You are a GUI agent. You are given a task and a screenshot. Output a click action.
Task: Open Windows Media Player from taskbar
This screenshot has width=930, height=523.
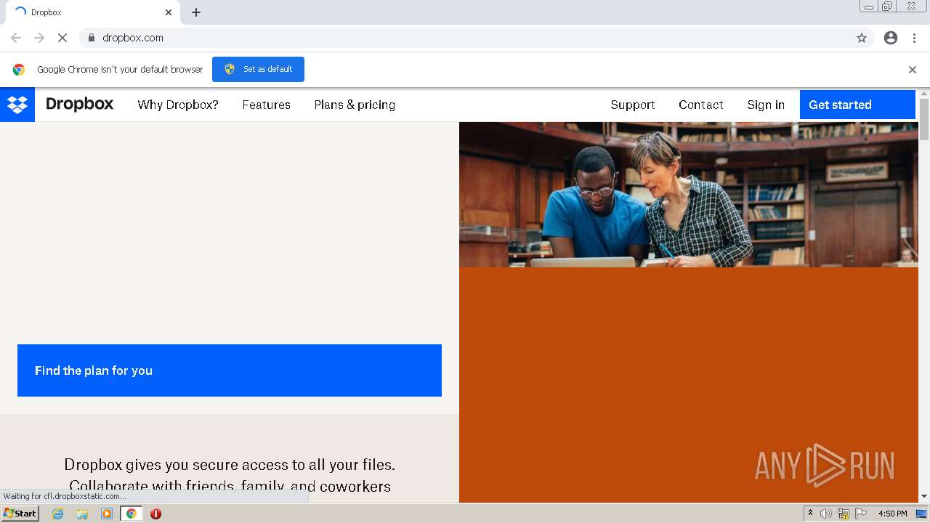click(107, 514)
